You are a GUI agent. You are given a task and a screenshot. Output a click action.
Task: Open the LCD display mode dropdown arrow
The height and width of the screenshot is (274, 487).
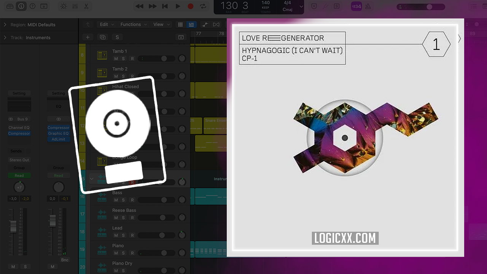click(x=301, y=6)
